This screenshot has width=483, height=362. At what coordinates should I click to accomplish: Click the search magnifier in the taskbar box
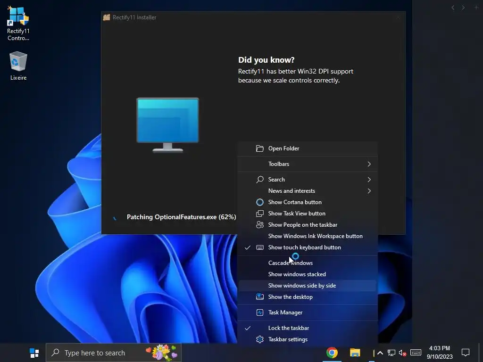[x=56, y=353]
